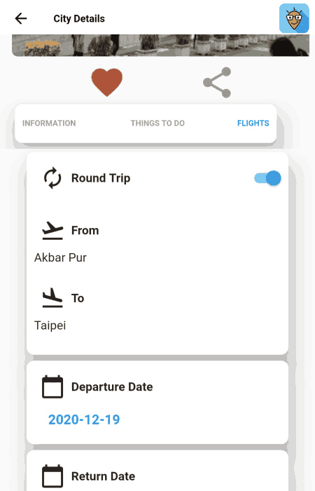Image resolution: width=315 pixels, height=491 pixels.
Task: Tap the city banner photo
Action: point(160,46)
